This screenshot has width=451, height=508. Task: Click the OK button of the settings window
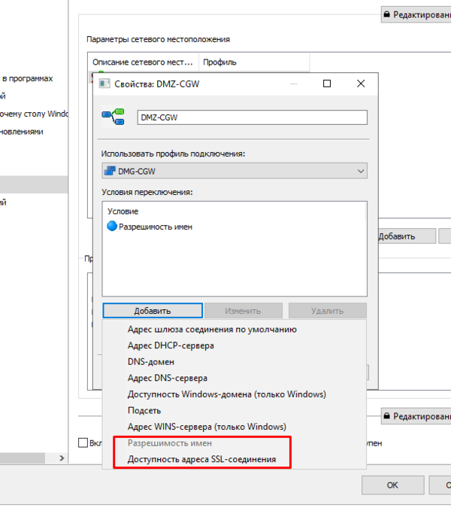click(393, 485)
